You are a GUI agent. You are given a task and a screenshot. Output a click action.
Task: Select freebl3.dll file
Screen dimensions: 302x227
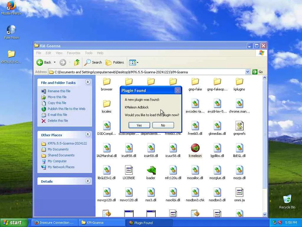pos(195,128)
